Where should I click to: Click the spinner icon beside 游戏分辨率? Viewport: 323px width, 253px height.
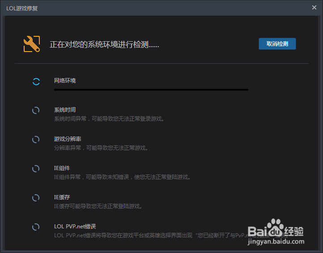click(x=36, y=140)
